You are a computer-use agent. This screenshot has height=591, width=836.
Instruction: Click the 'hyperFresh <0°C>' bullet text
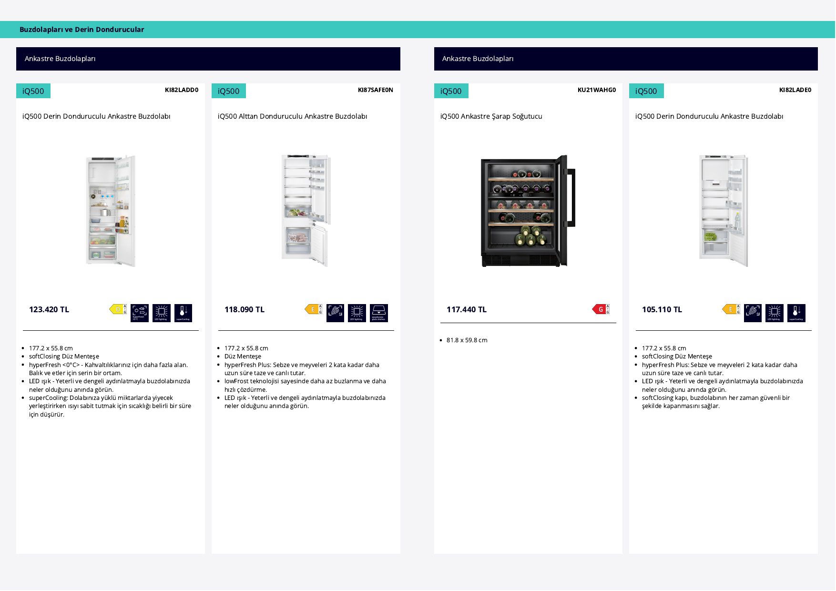point(109,369)
